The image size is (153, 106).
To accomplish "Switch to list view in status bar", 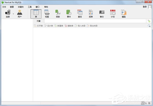I will 143,103.
